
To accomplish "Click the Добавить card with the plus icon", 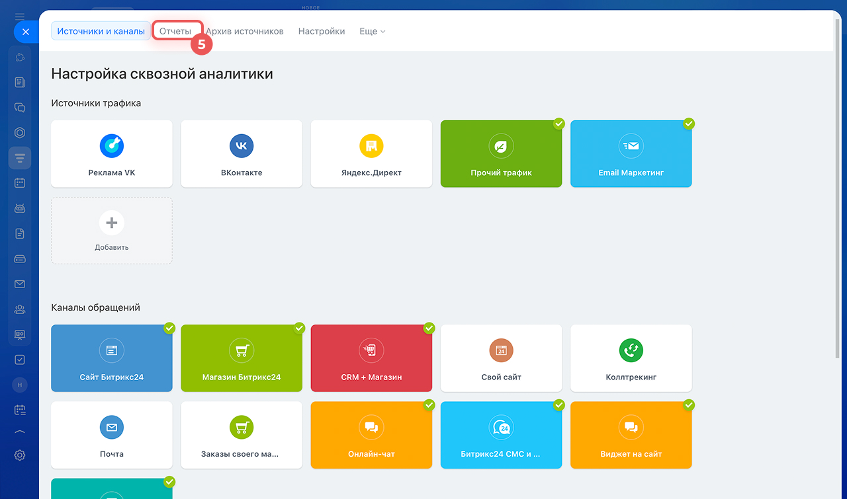I will coord(112,231).
